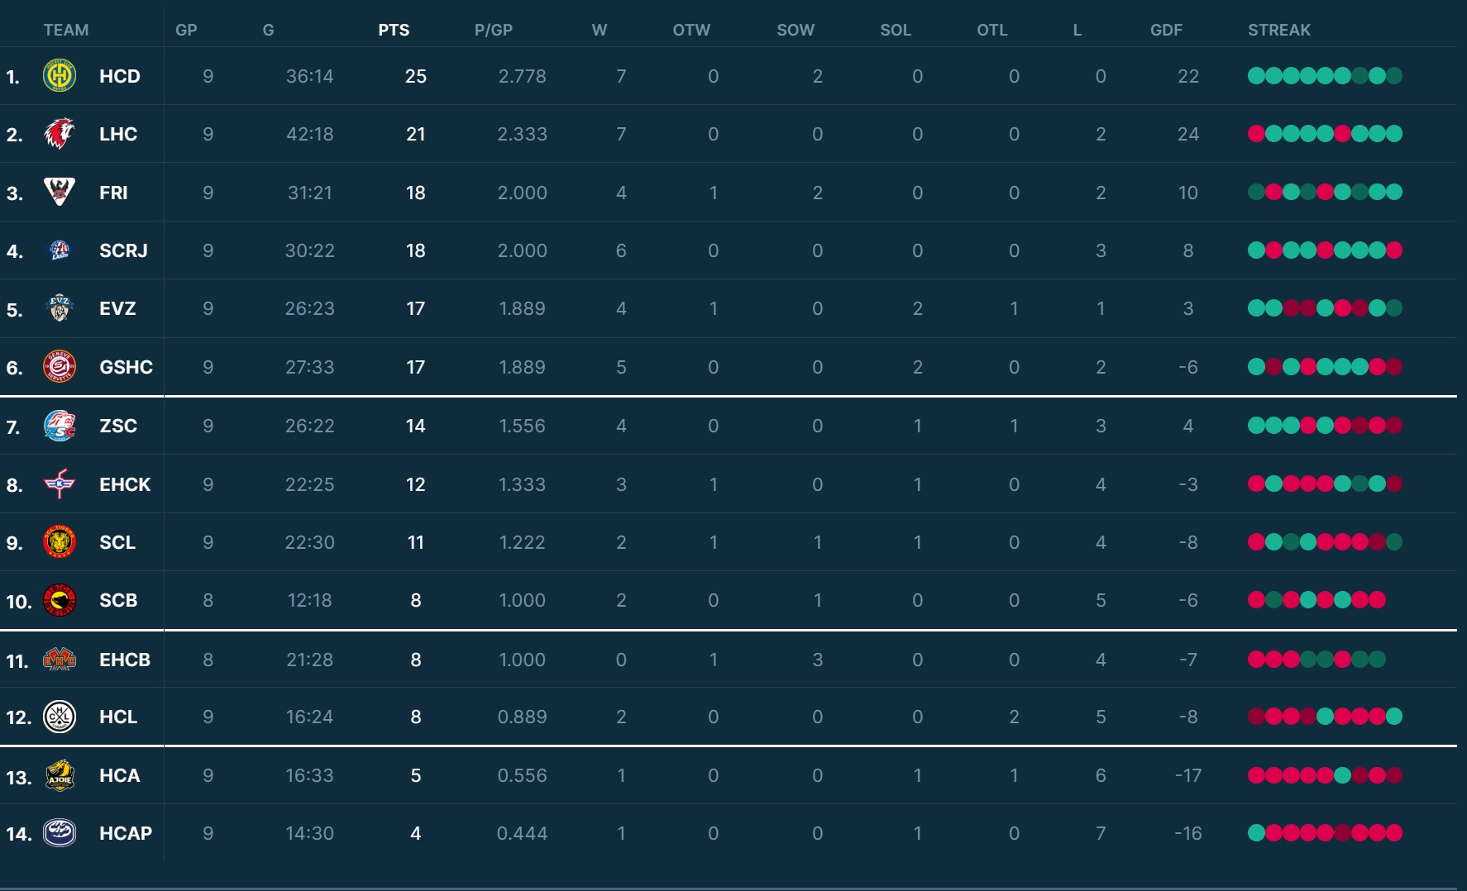The width and height of the screenshot is (1467, 891).
Task: Select the EVZ team logo
Action: [60, 308]
